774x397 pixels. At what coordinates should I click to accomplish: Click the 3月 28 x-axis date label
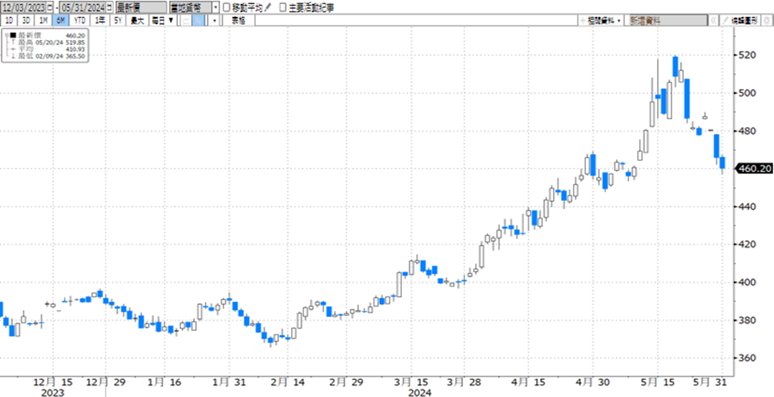pyautogui.click(x=464, y=382)
